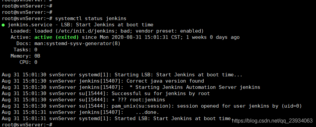The height and width of the screenshot is (127, 316).
Task: Click the green 'active (exited)' status text
Action: 57,37
